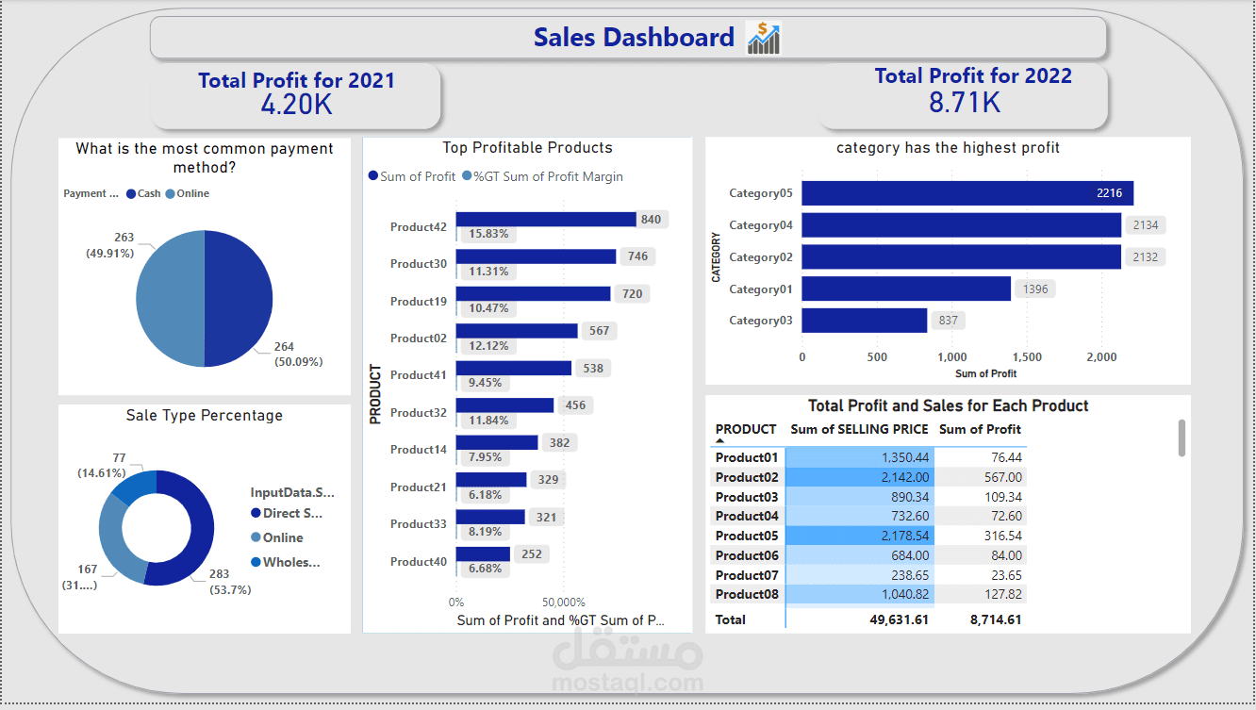This screenshot has height=710, width=1256.
Task: Click the Online legend item in Sale Type chart
Action: coord(276,537)
